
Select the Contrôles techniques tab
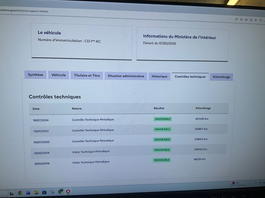tap(190, 77)
